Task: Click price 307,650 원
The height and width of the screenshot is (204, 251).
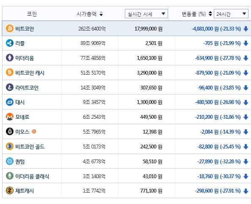Action: click(151, 88)
